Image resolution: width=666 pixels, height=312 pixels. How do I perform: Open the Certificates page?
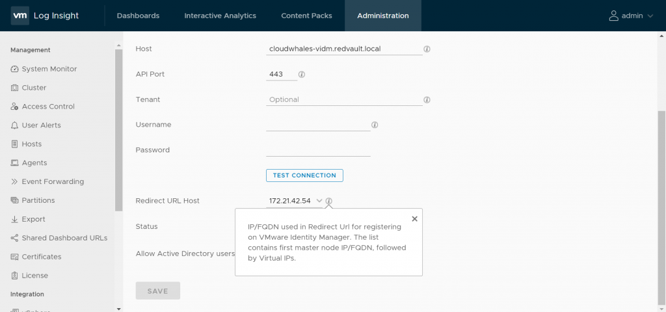click(x=42, y=257)
